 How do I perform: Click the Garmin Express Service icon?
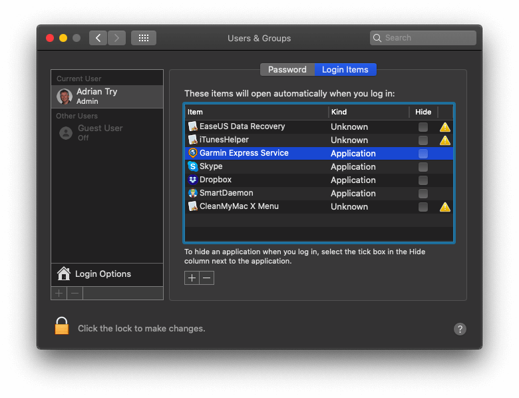pos(193,153)
